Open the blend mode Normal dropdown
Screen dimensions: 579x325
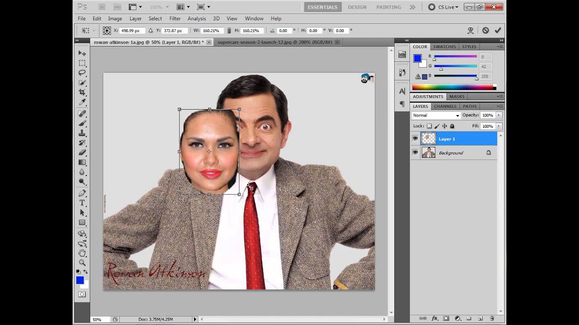[436, 116]
